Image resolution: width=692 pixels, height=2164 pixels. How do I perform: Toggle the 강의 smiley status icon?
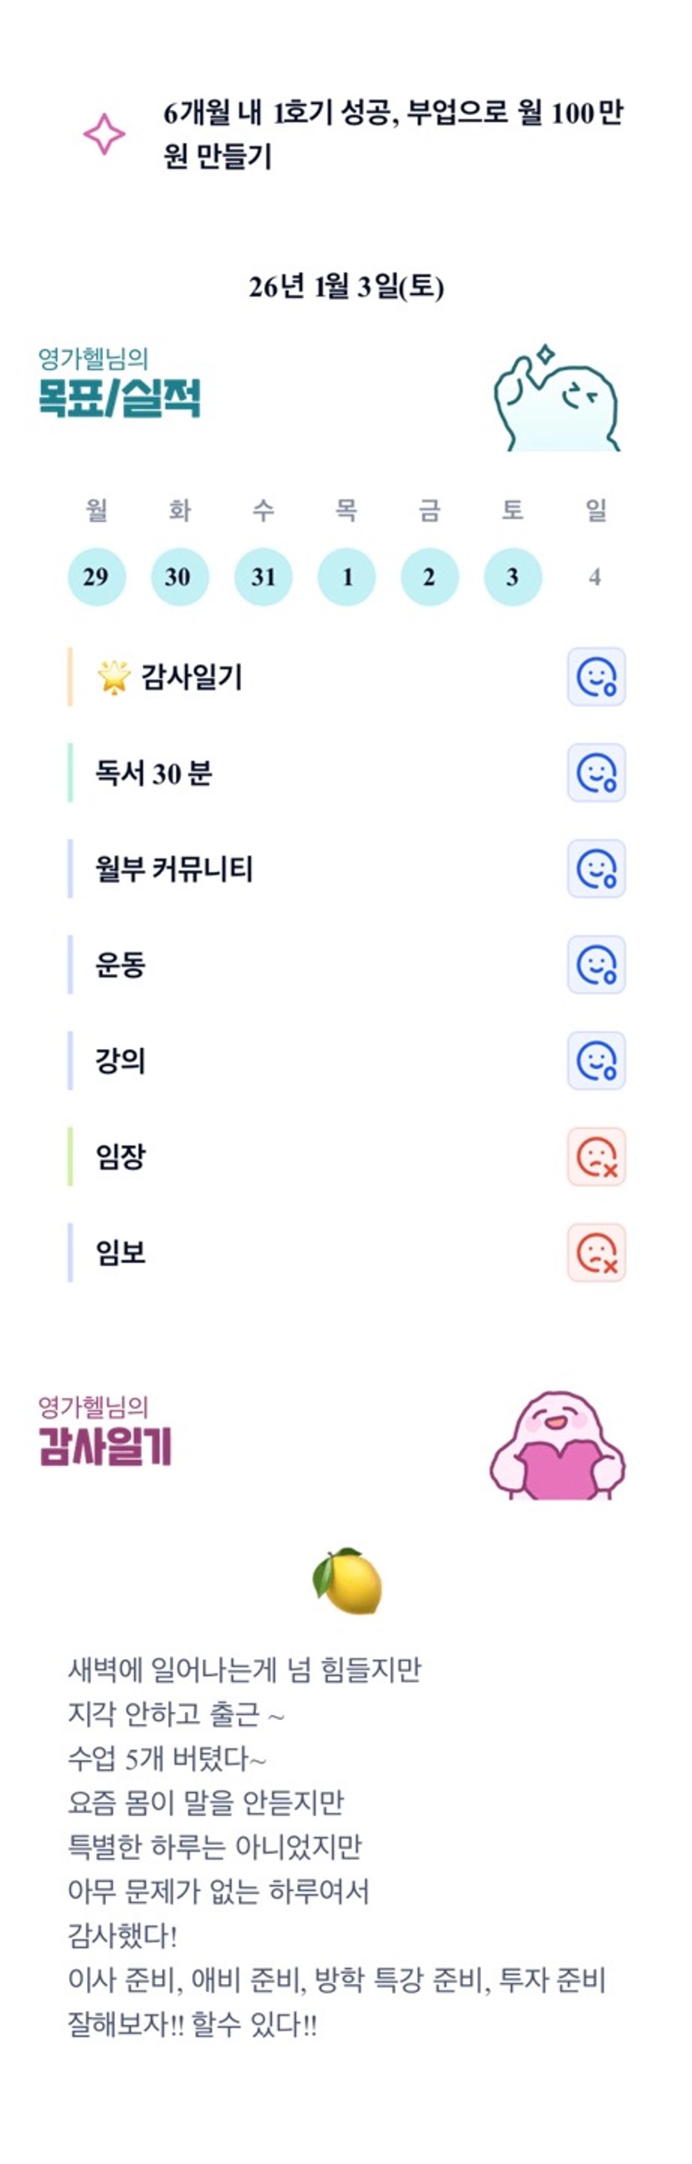point(596,1060)
